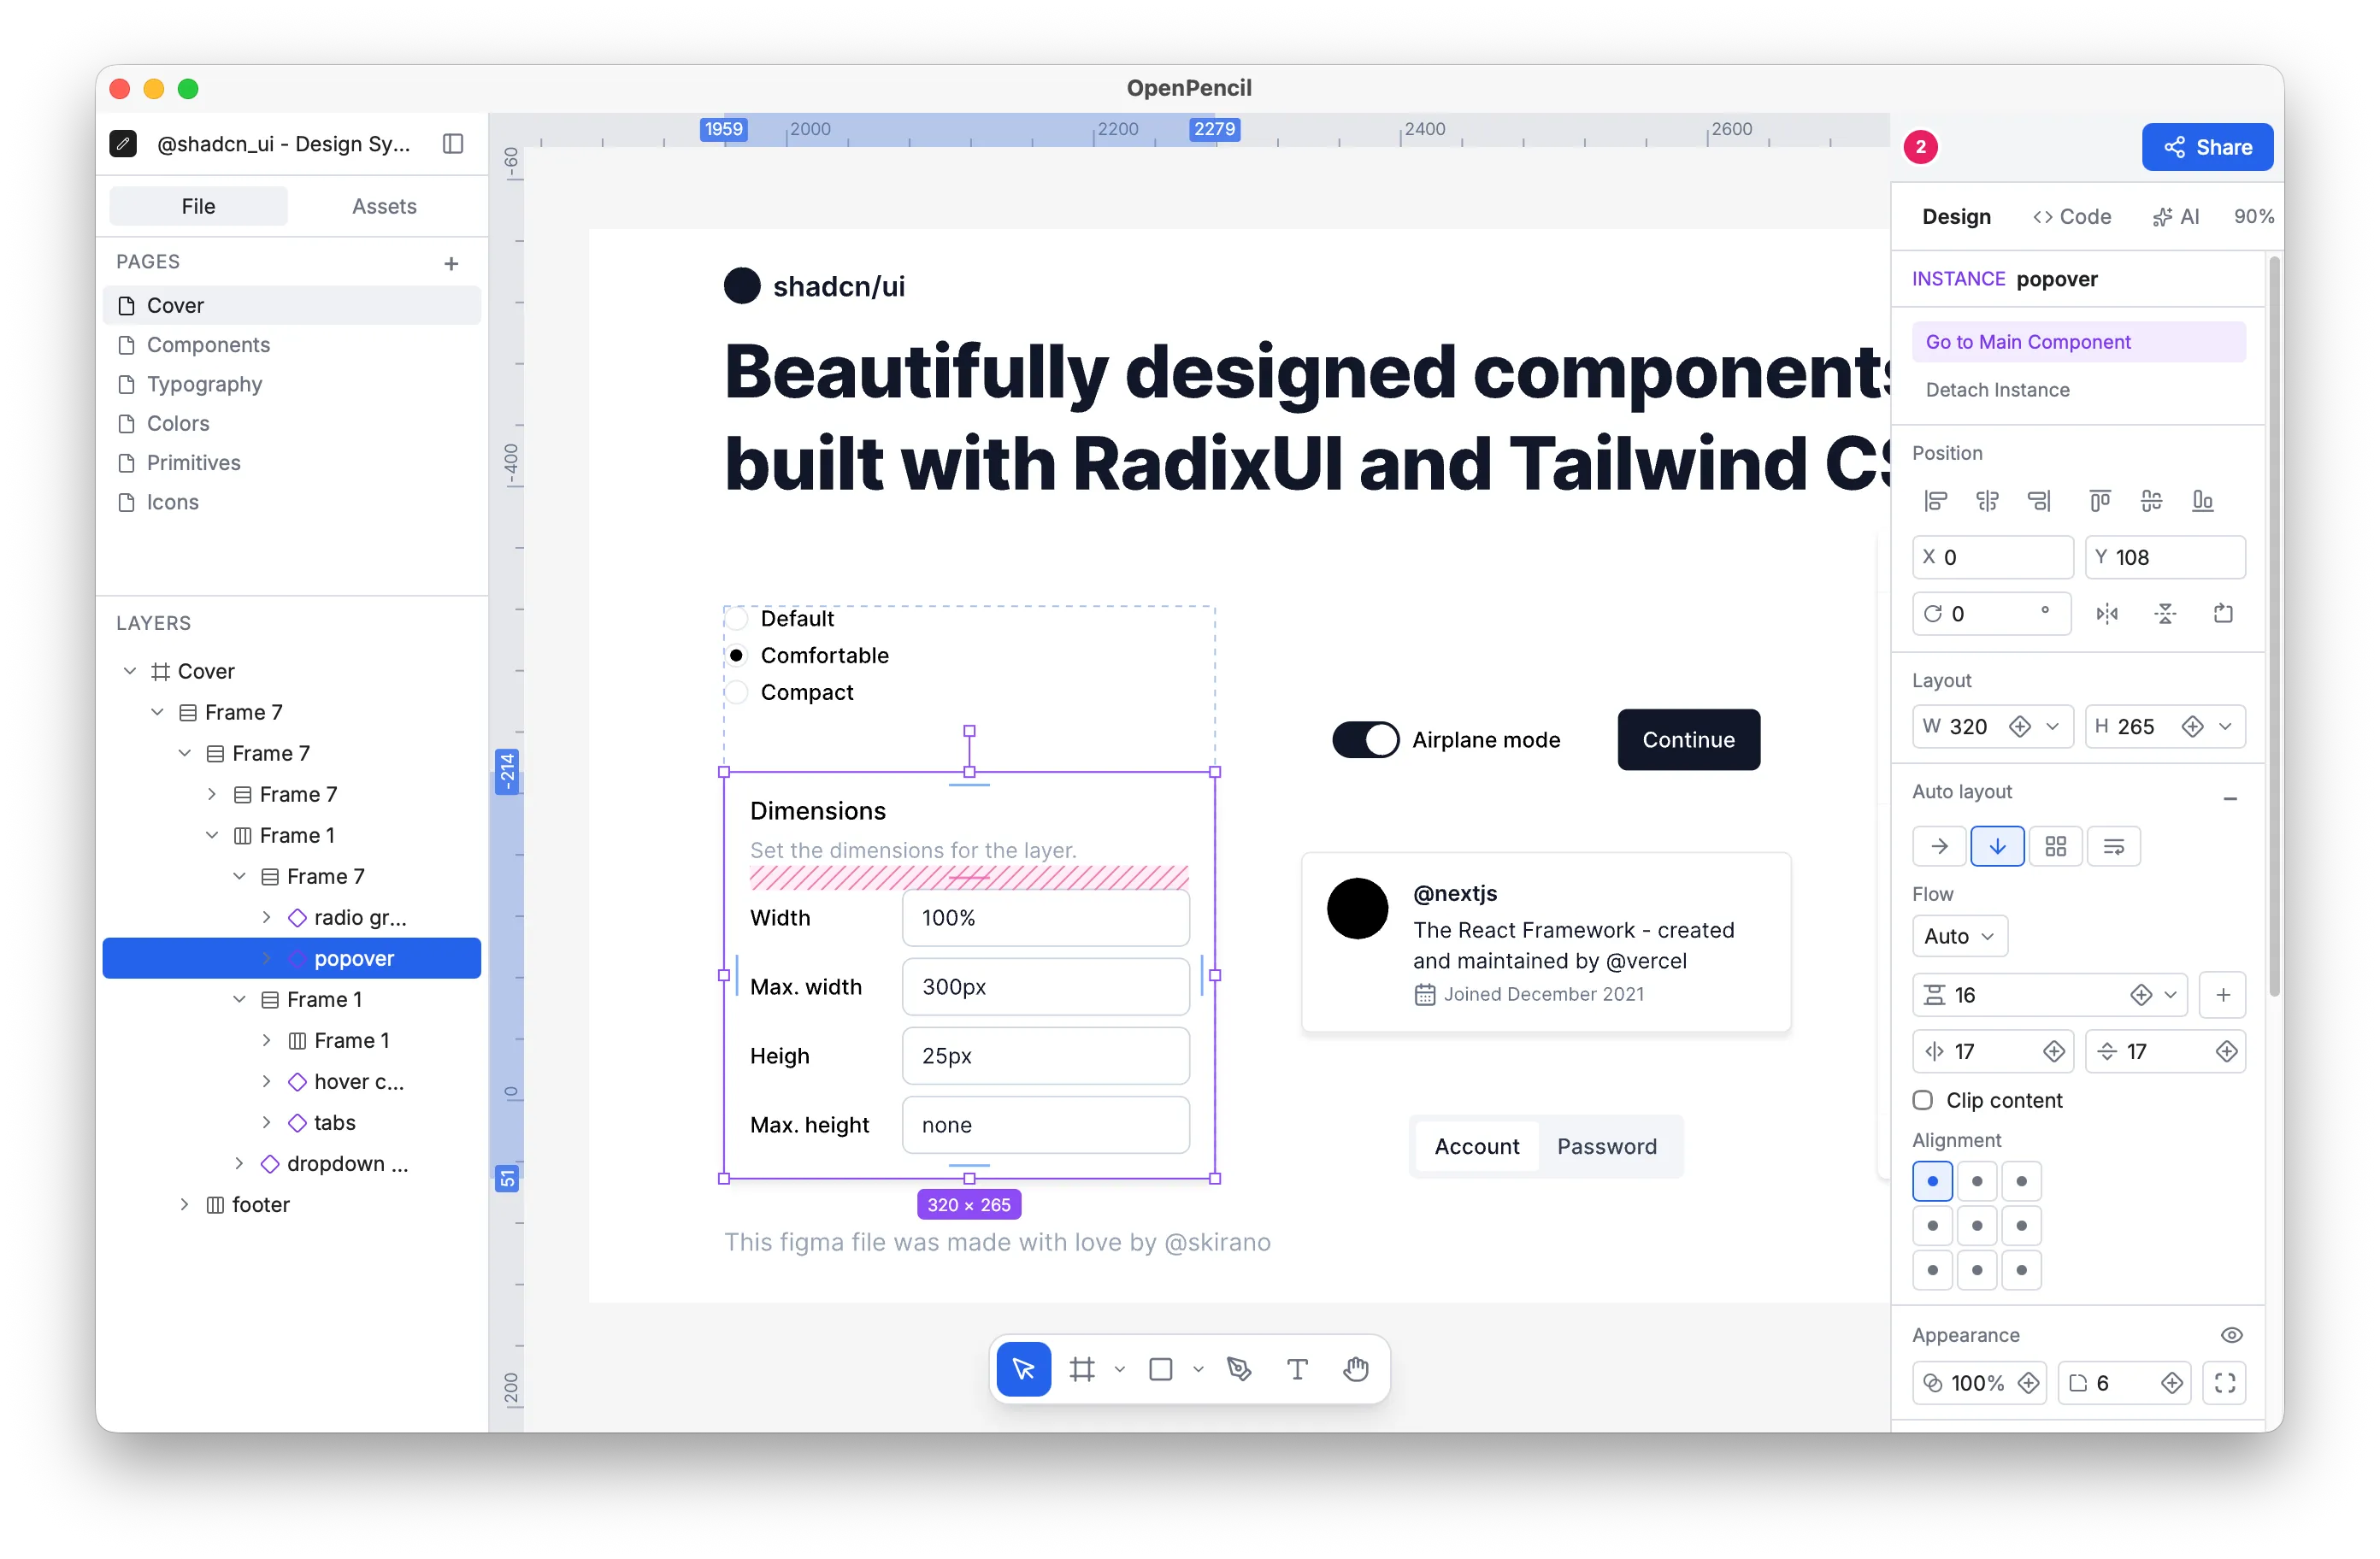Viewport: 2380px width, 1559px height.
Task: Select the Rectangle shape tool
Action: coord(1160,1369)
